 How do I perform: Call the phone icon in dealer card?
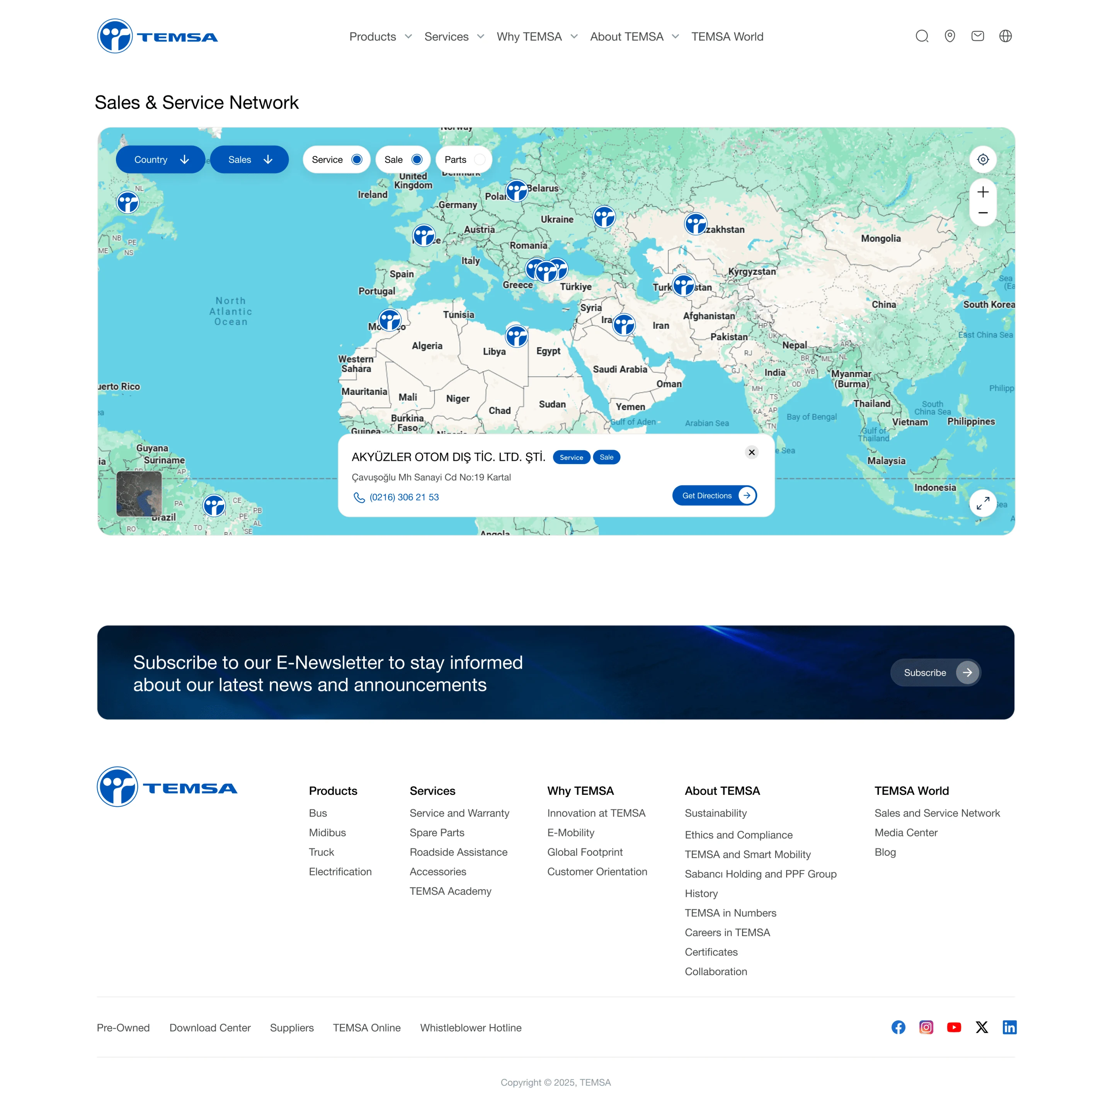(359, 497)
